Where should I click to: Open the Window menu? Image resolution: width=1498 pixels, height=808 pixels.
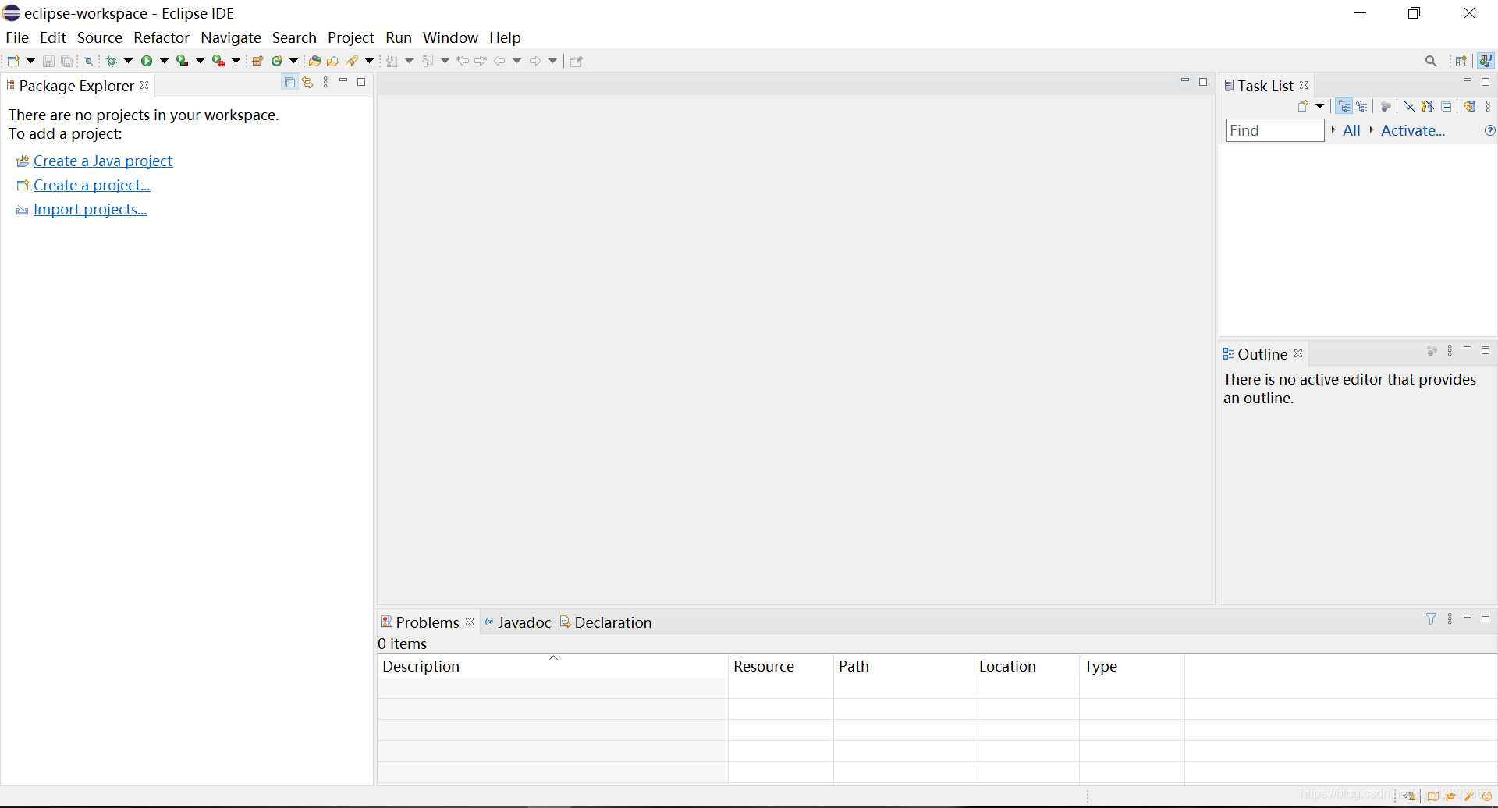click(x=450, y=37)
